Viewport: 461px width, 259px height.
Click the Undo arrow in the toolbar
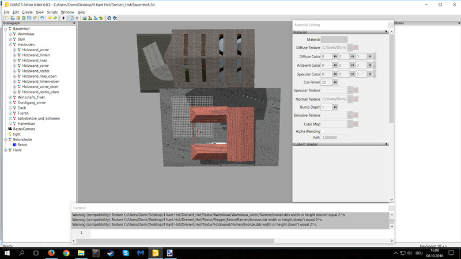point(50,18)
